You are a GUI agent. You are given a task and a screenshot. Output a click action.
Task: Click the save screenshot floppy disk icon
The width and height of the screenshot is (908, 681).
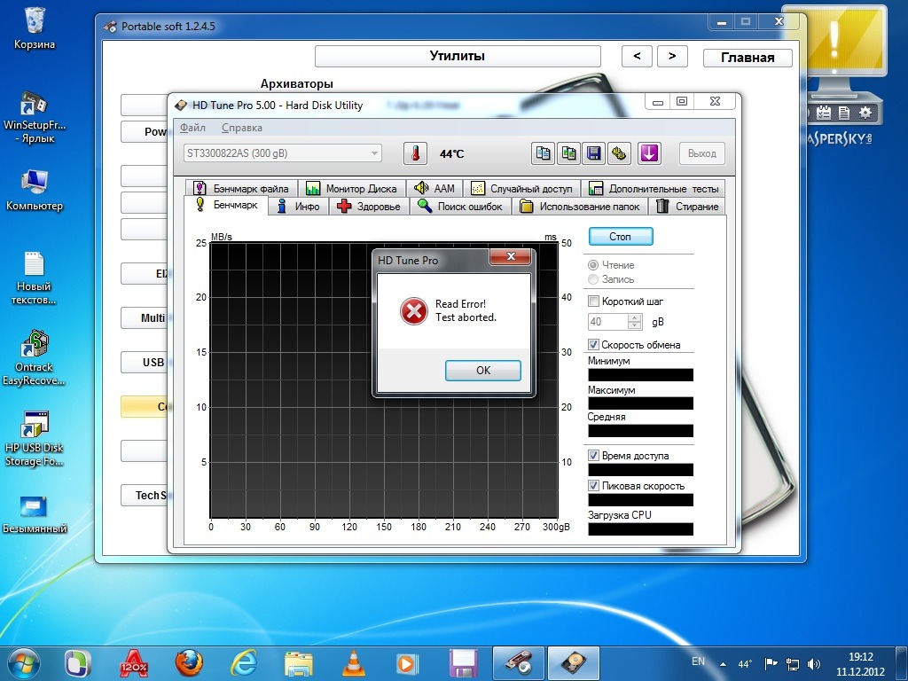pyautogui.click(x=593, y=153)
